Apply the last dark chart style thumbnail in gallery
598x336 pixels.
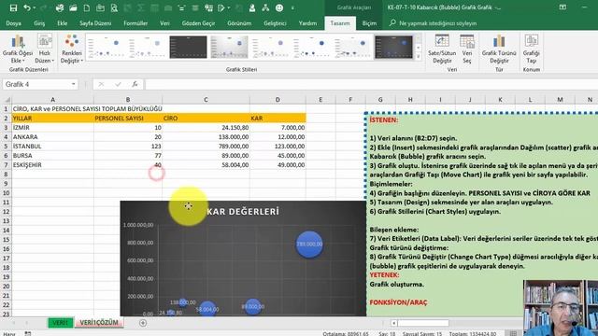[x=393, y=48]
